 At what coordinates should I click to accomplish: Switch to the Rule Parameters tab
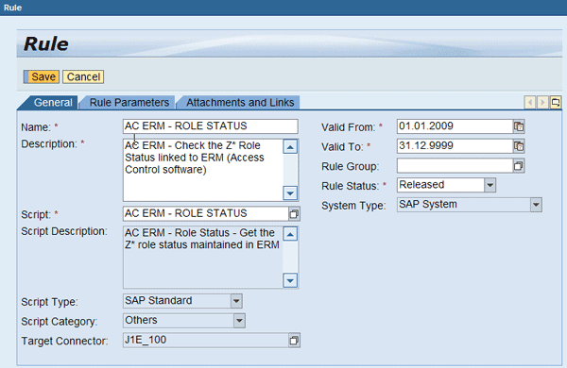129,103
